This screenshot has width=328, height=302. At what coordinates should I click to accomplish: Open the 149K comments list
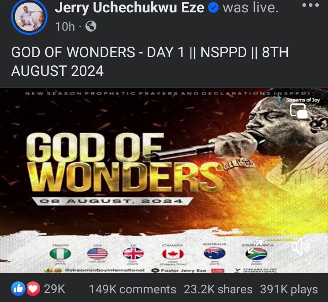132,290
